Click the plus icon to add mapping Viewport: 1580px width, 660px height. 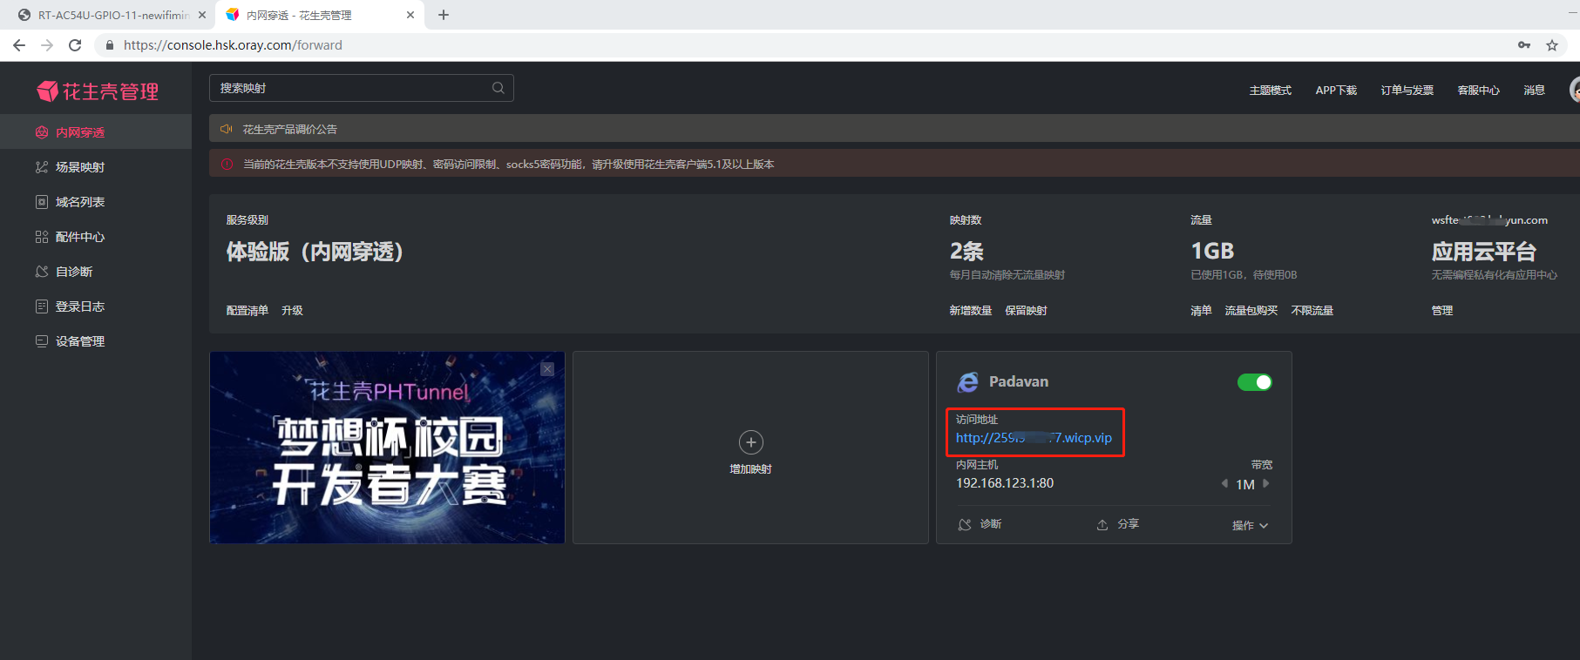[750, 442]
